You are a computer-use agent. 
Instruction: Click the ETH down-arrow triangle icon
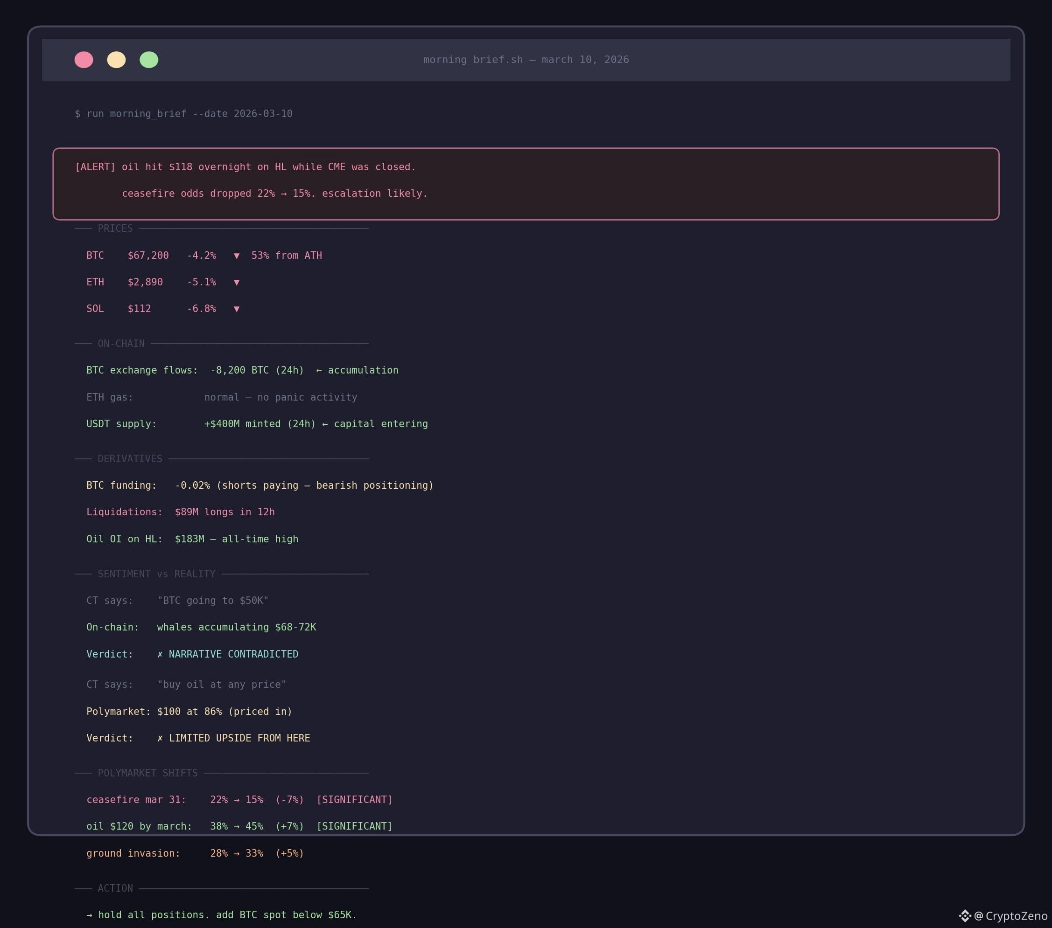point(237,282)
